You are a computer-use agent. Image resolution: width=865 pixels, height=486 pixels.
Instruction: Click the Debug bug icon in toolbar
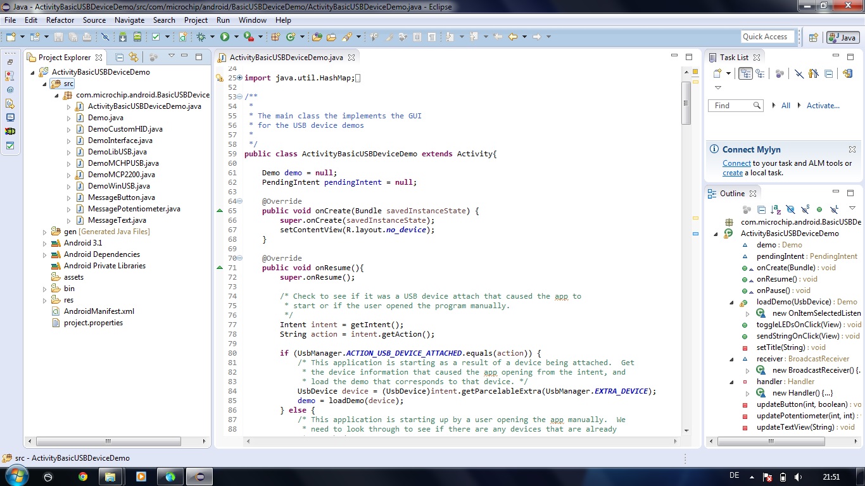tap(201, 37)
